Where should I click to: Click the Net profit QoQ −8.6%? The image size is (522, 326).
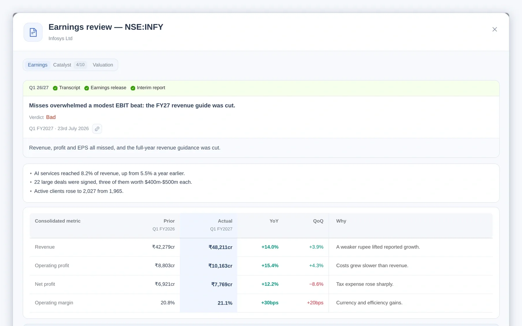click(316, 284)
